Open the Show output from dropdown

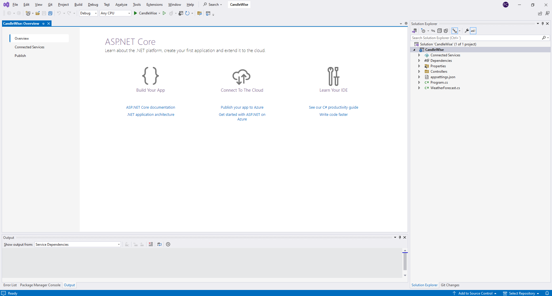pyautogui.click(x=118, y=244)
